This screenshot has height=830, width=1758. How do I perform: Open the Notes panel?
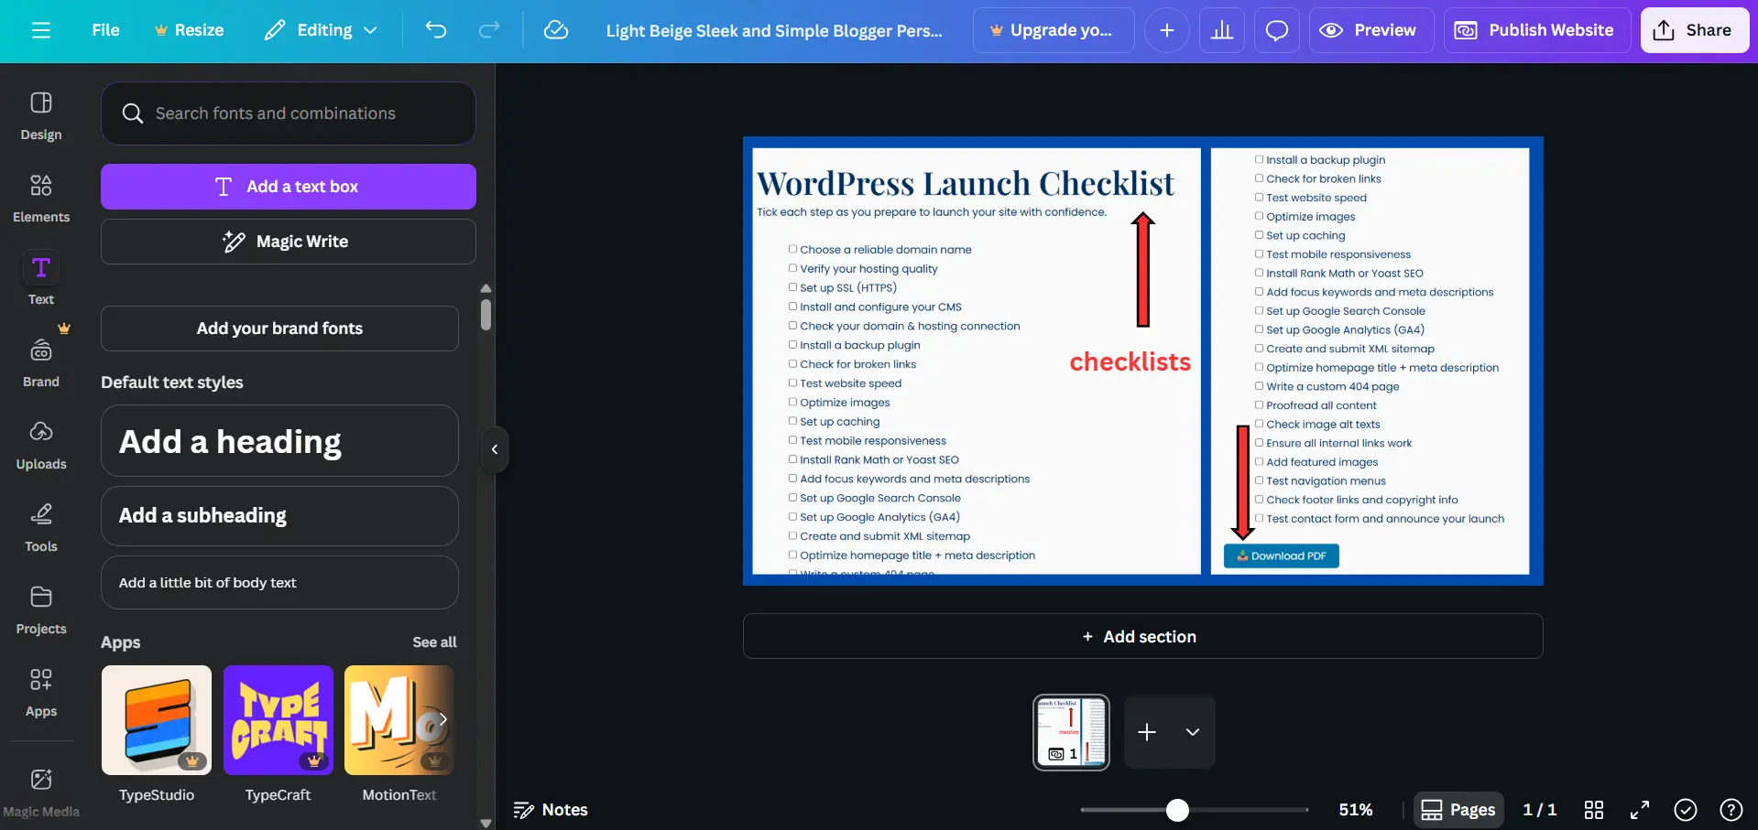(x=551, y=810)
